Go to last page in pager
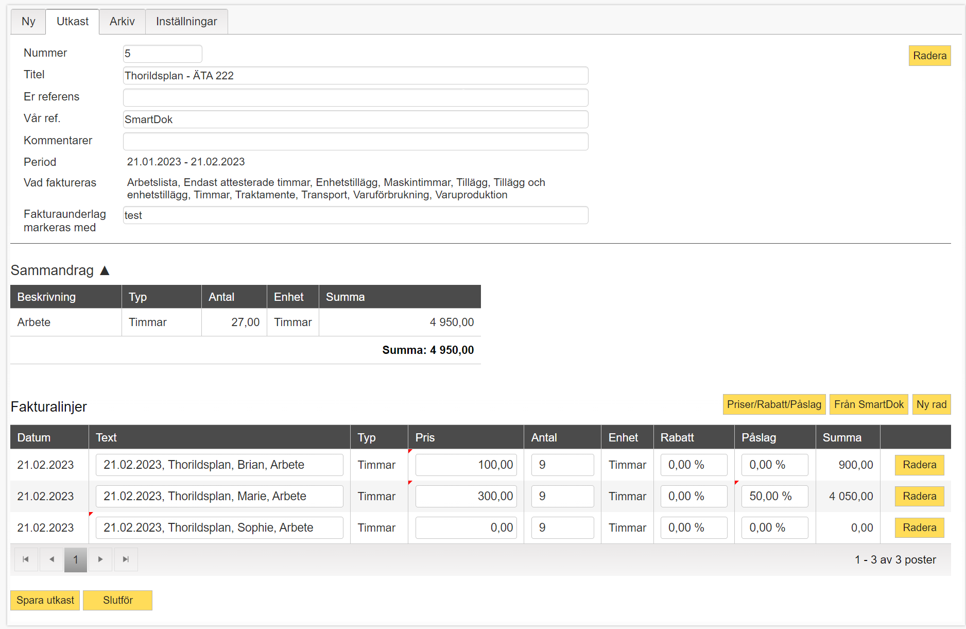The height and width of the screenshot is (629, 966). (x=126, y=559)
